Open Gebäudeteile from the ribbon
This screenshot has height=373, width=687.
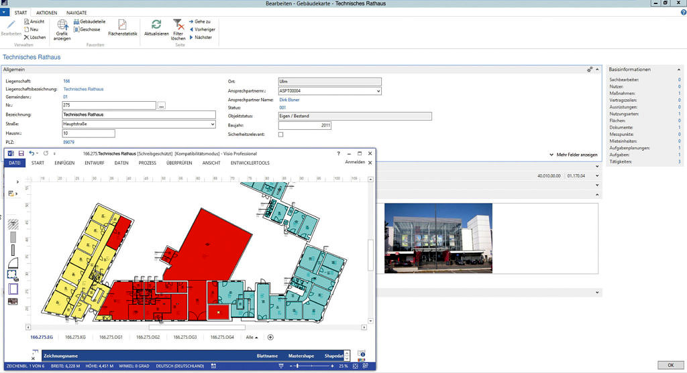[89, 21]
